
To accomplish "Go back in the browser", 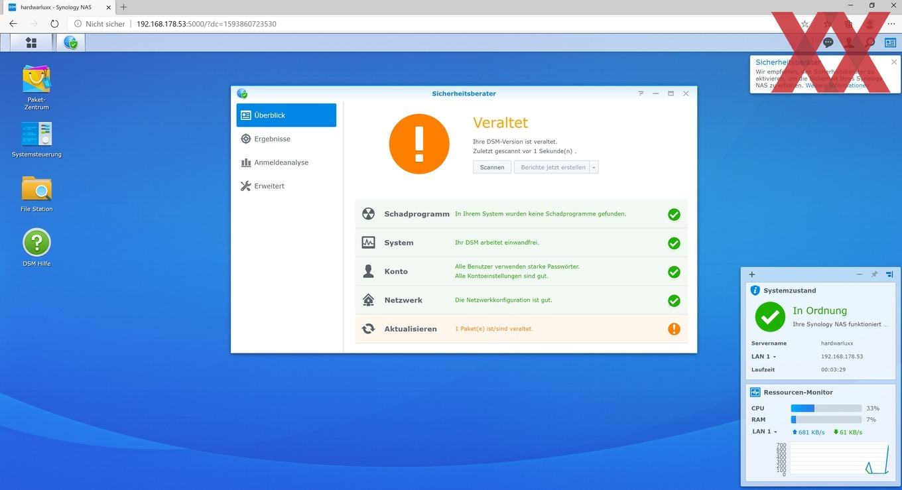I will [x=13, y=24].
